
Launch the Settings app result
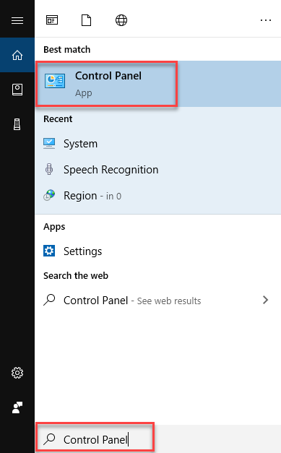(158, 251)
